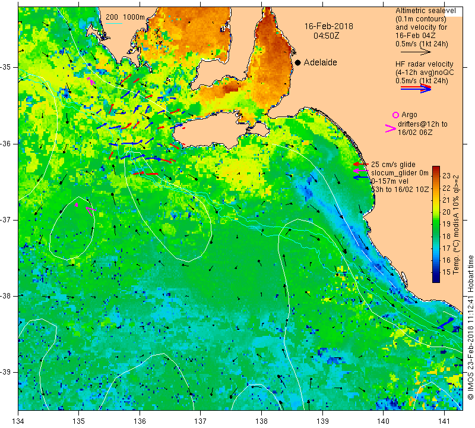Click the -35 latitude axis label

[6, 67]
